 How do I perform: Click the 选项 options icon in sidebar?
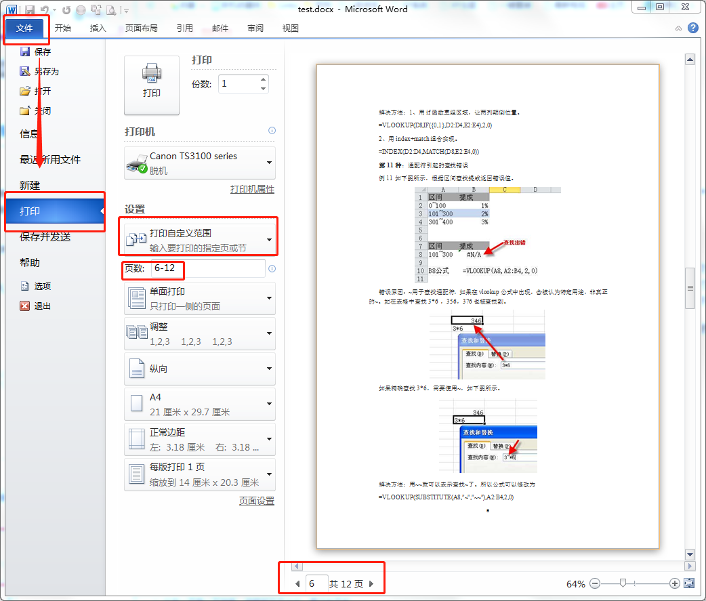coord(25,286)
